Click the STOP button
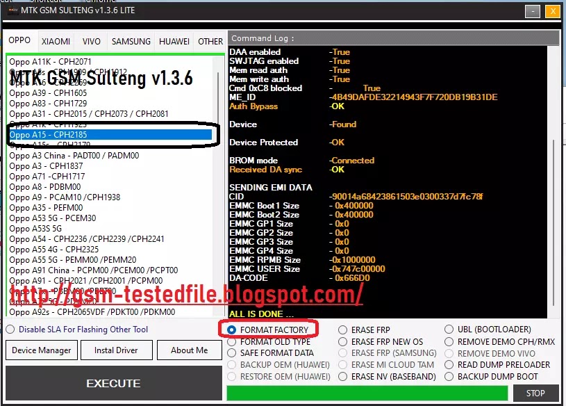 click(x=535, y=393)
